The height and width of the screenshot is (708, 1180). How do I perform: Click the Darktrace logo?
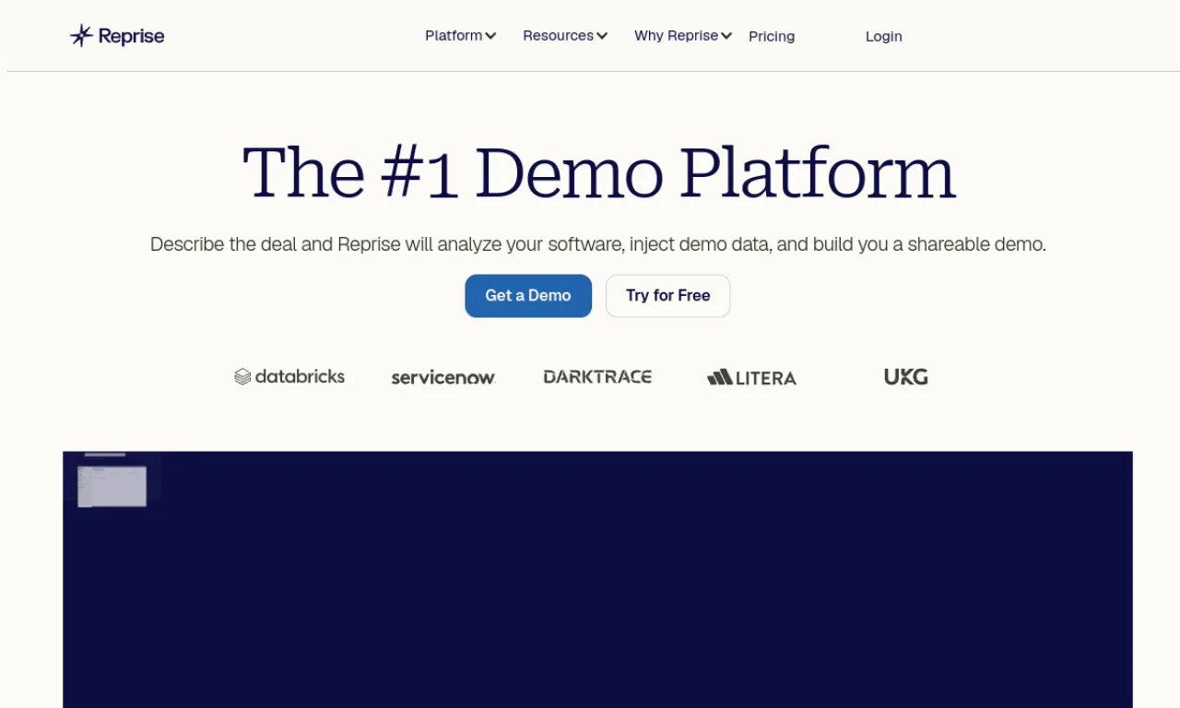point(597,376)
